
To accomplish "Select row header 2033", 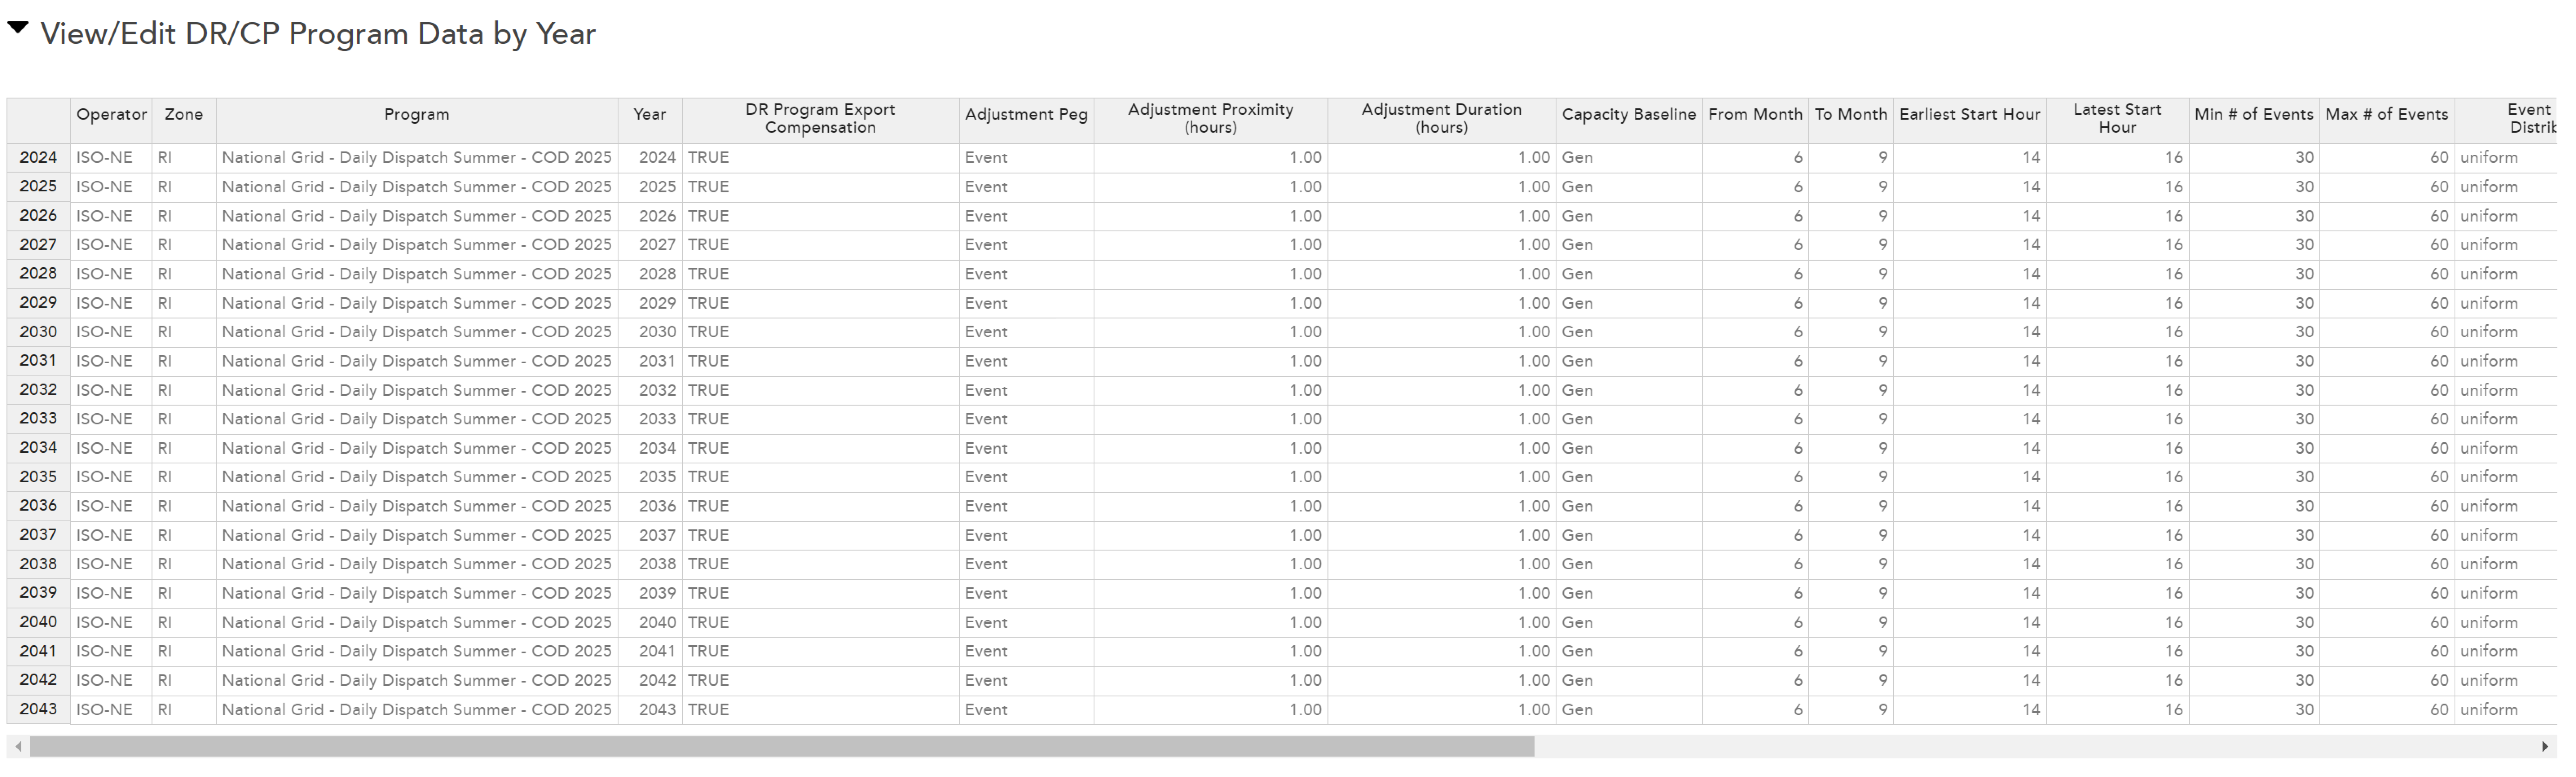I will (38, 419).
